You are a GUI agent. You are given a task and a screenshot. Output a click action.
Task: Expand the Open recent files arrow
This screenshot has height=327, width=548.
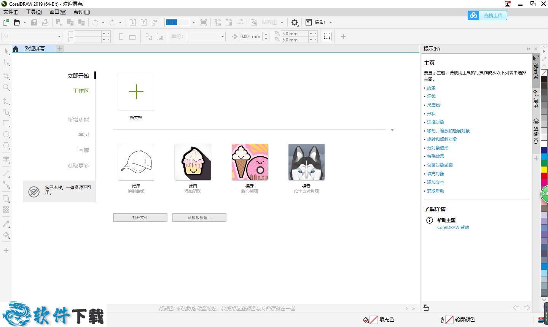25,22
